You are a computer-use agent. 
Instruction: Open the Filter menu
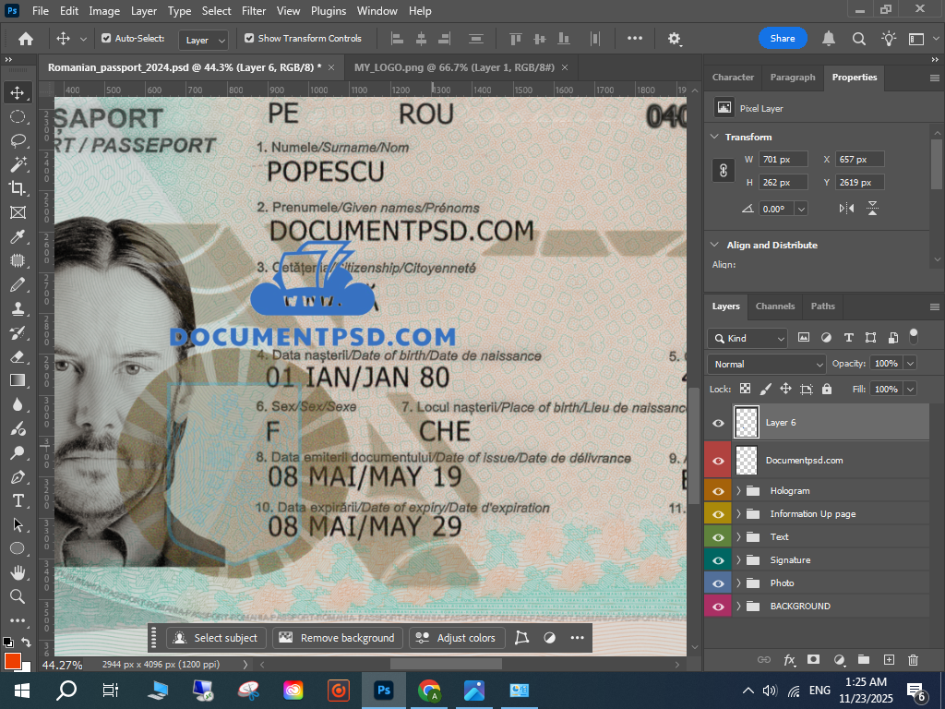click(x=253, y=11)
